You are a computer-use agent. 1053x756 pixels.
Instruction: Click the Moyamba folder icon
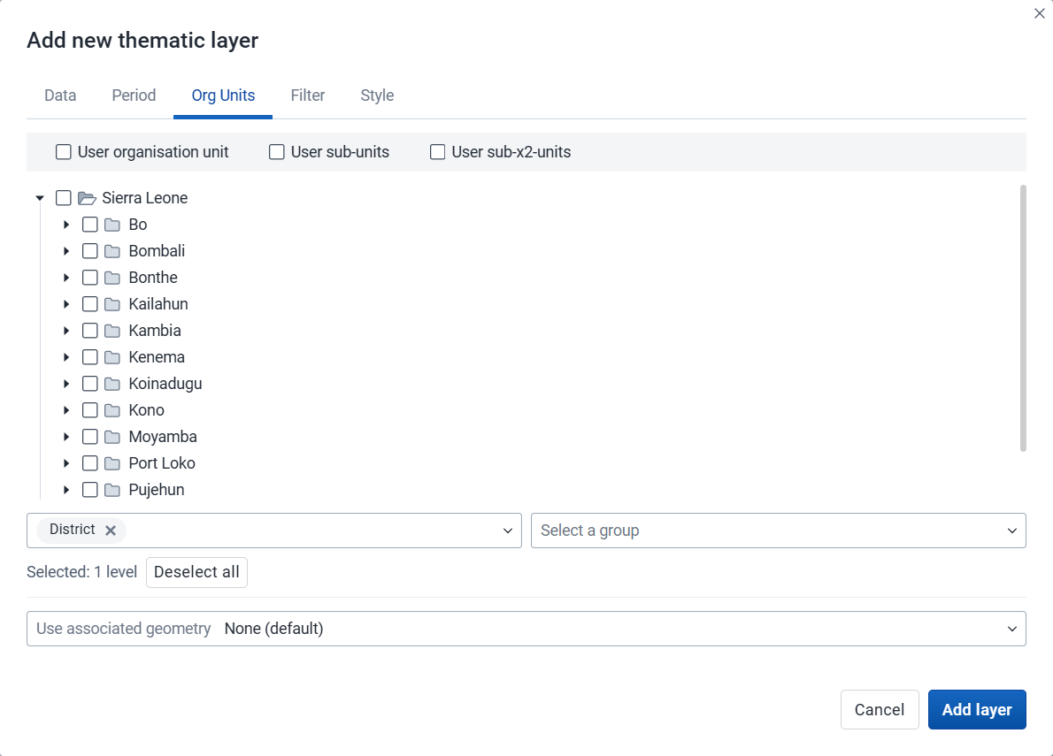click(x=112, y=438)
